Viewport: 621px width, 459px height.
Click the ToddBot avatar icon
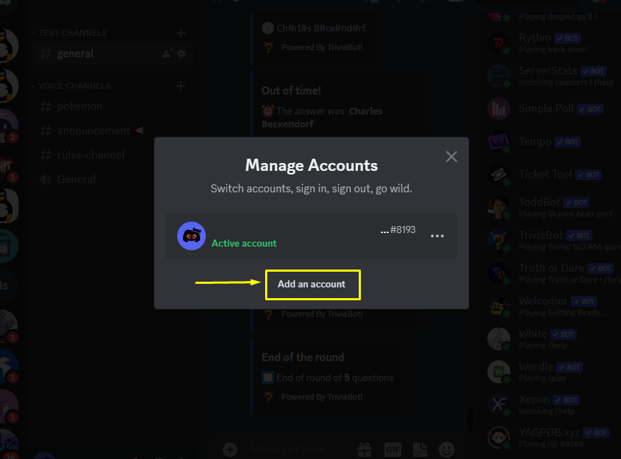pyautogui.click(x=499, y=207)
